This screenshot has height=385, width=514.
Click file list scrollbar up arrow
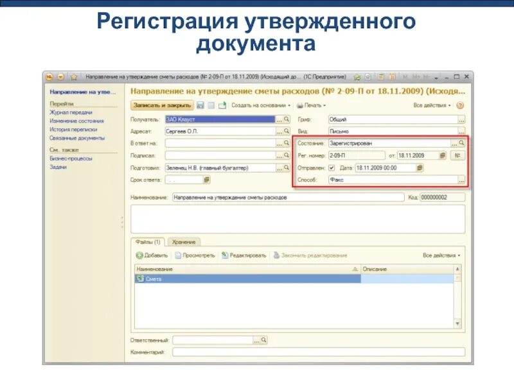(457, 269)
